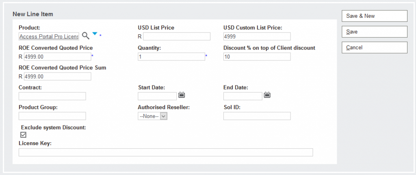Focus the Contract text field

52,96
